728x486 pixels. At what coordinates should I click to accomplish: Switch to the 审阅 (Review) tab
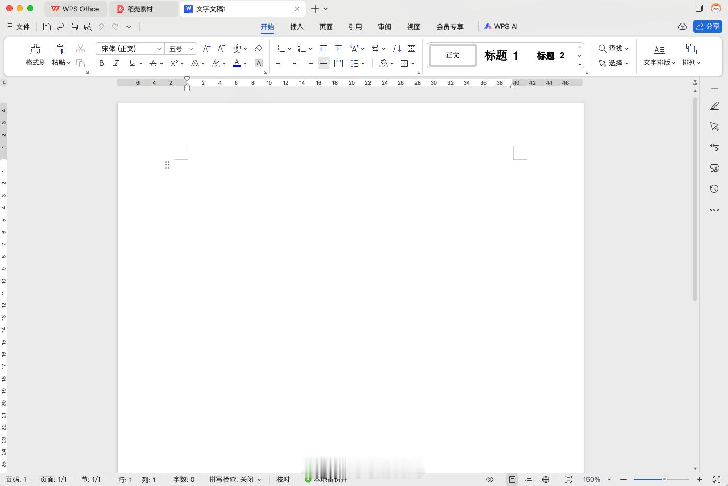pyautogui.click(x=385, y=27)
